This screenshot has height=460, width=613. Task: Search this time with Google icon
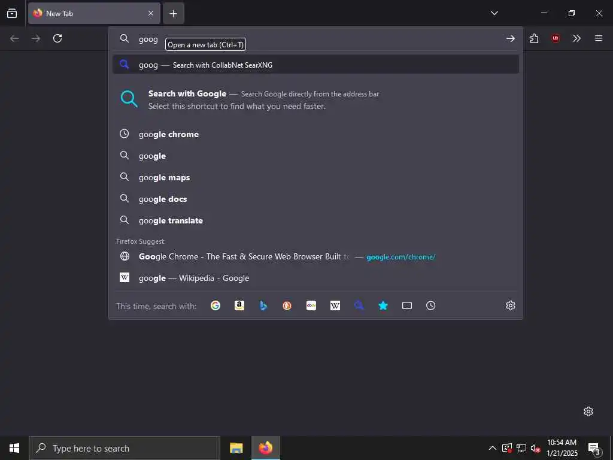(216, 305)
